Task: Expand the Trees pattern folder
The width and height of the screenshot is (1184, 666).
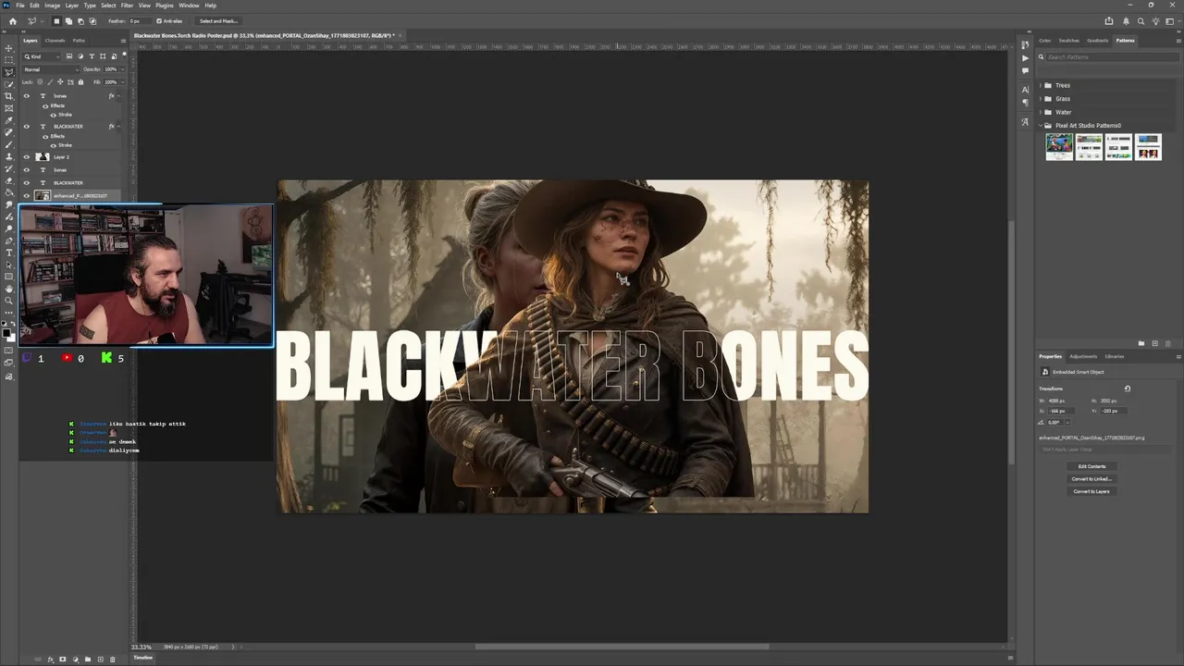Action: point(1041,85)
